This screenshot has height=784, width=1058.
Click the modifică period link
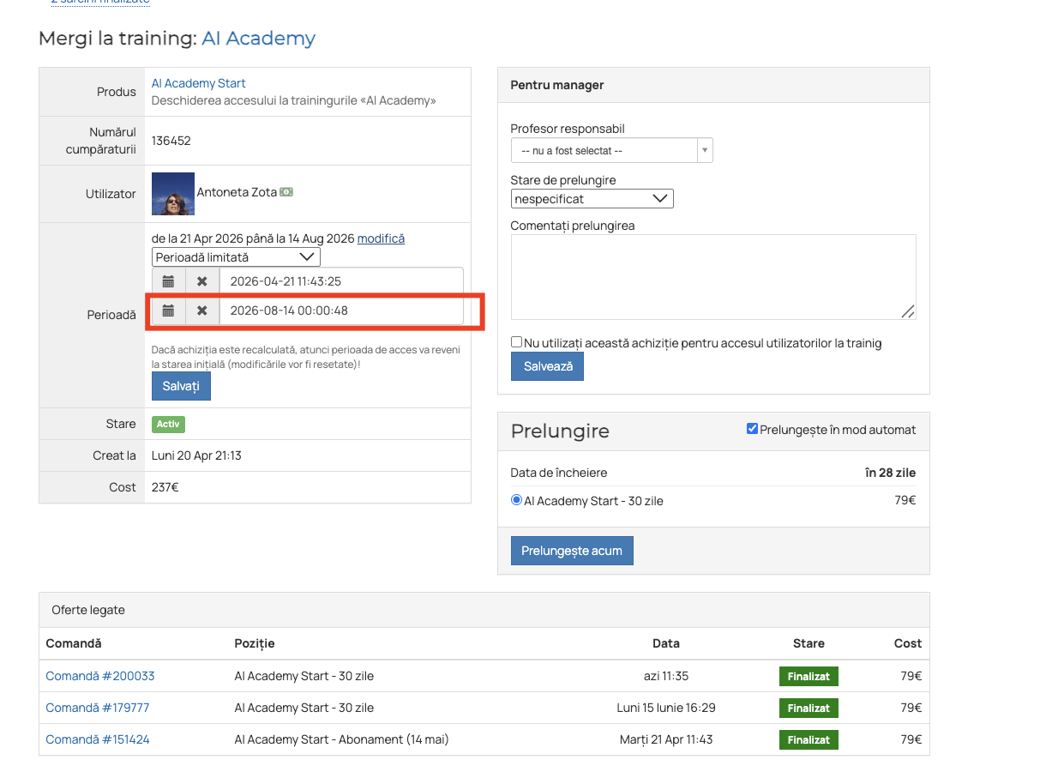(x=381, y=238)
